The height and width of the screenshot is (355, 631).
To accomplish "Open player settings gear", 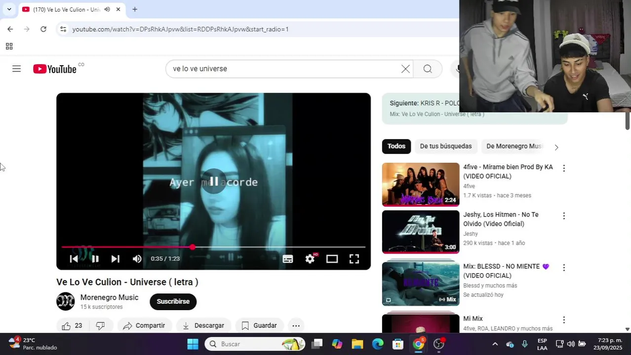I will tap(310, 259).
